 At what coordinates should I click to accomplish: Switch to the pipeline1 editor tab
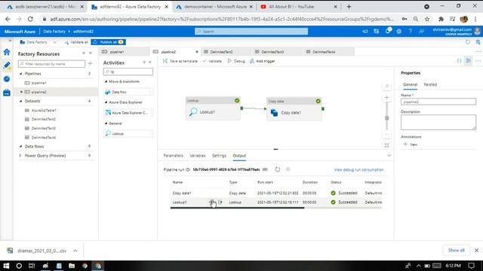click(x=124, y=52)
